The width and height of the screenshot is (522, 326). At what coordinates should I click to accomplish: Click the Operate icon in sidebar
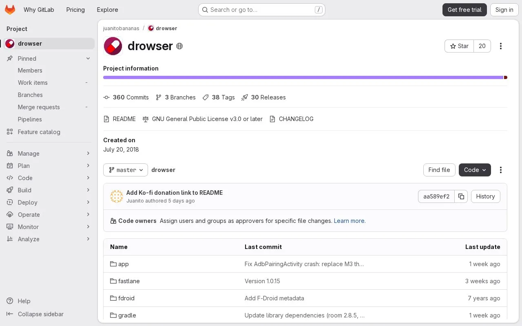coord(10,215)
